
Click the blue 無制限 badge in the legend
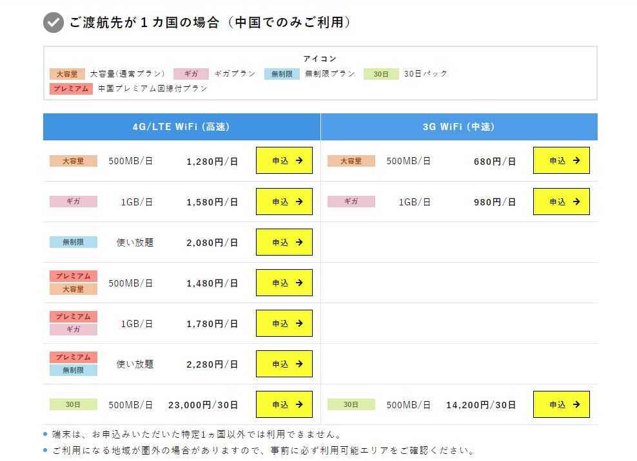click(282, 74)
